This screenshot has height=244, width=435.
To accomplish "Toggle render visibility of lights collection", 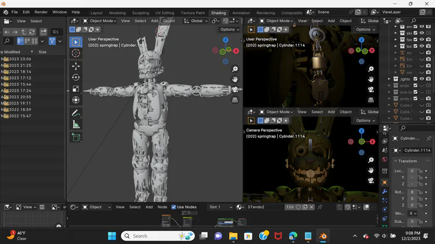I will [x=429, y=79].
